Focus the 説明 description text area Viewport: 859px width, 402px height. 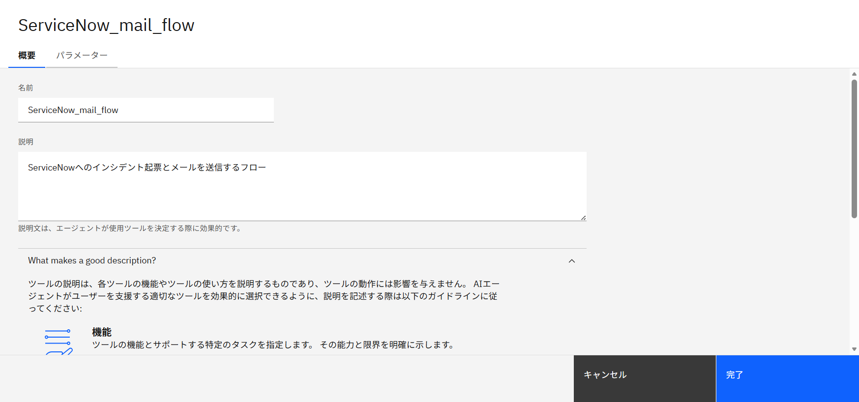302,186
